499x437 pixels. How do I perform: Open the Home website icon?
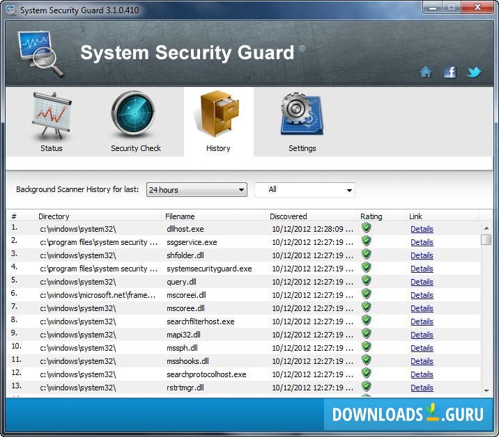[426, 72]
